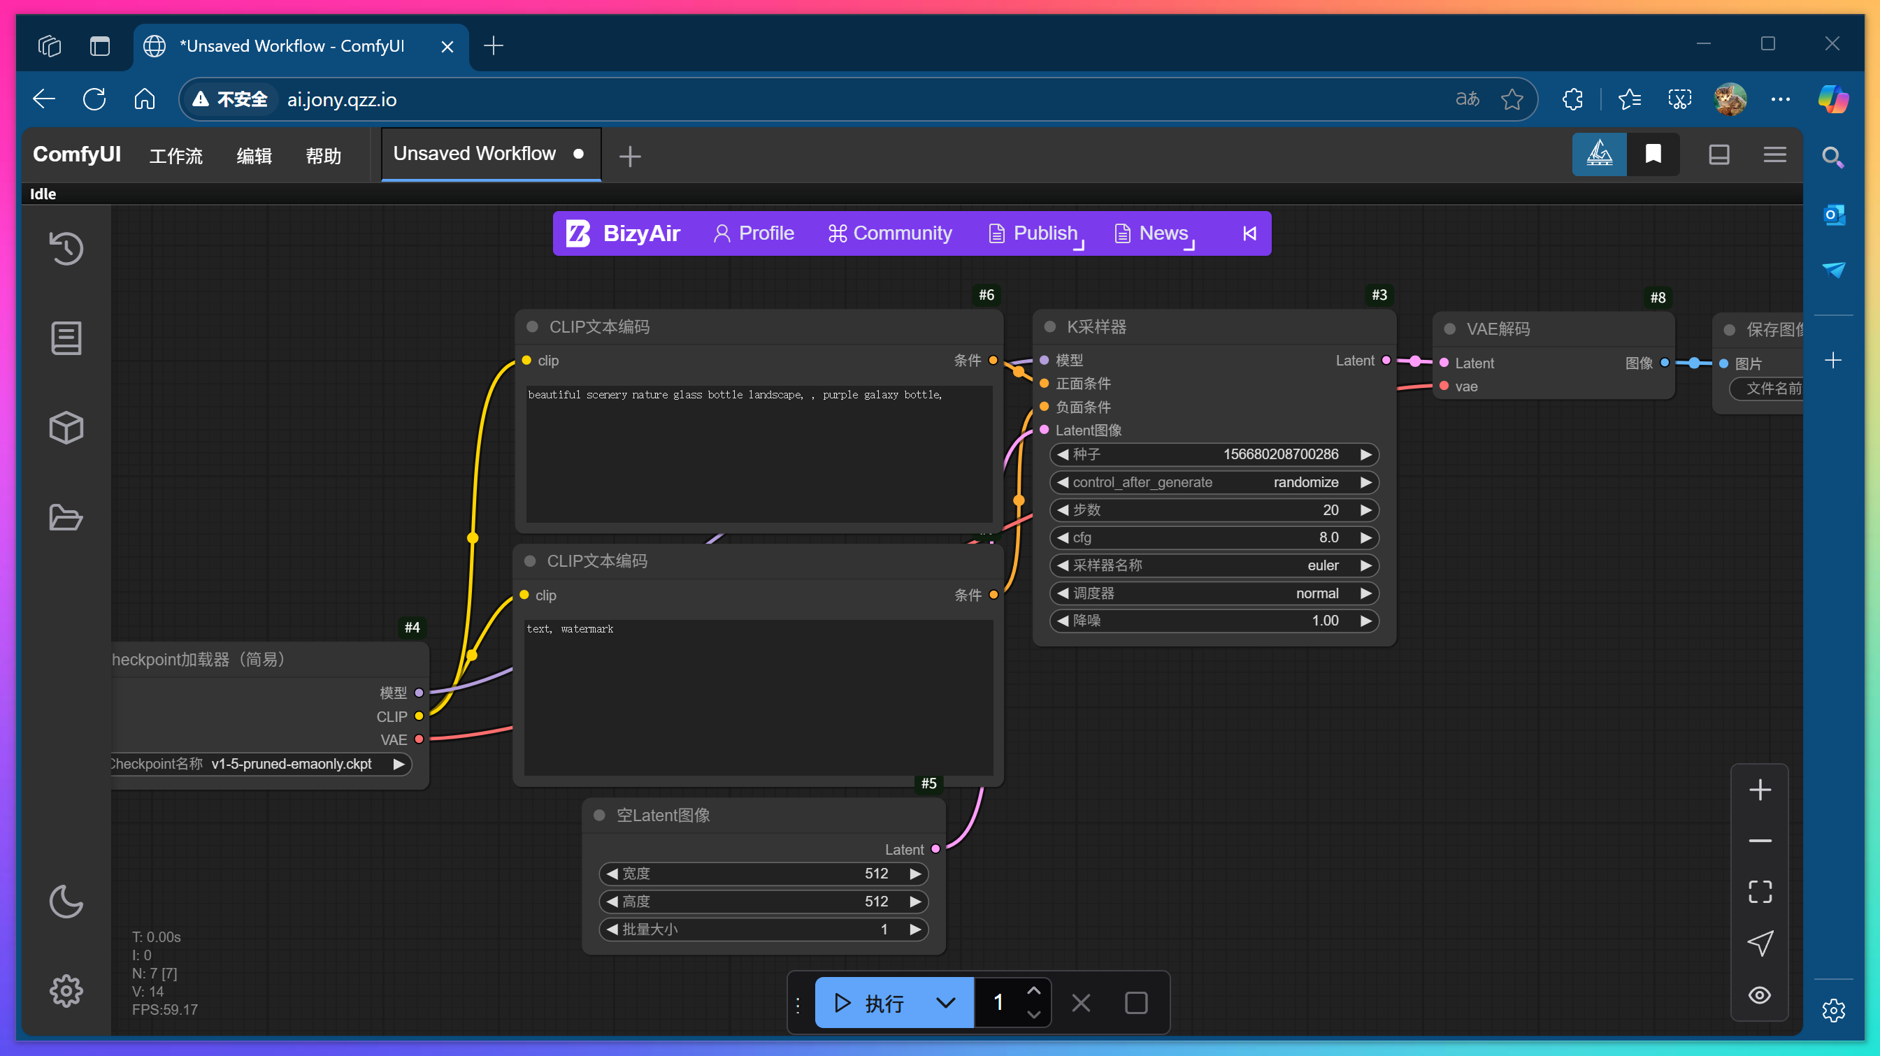Toggle link visibility eye icon

point(1760,995)
